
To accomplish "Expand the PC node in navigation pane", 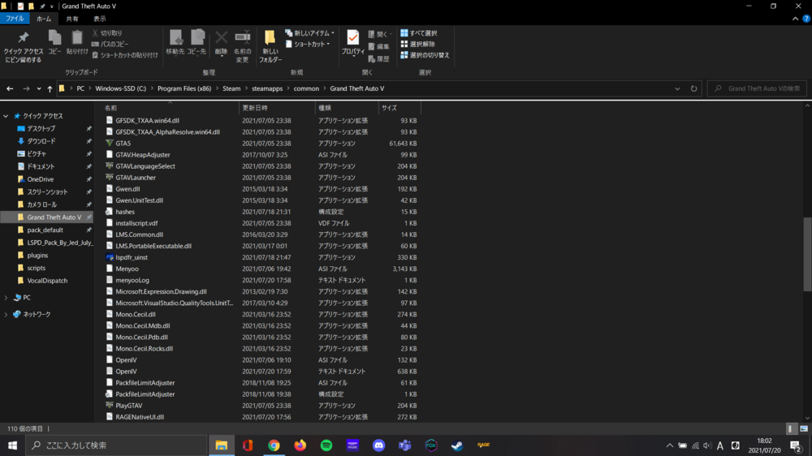I will [6, 298].
